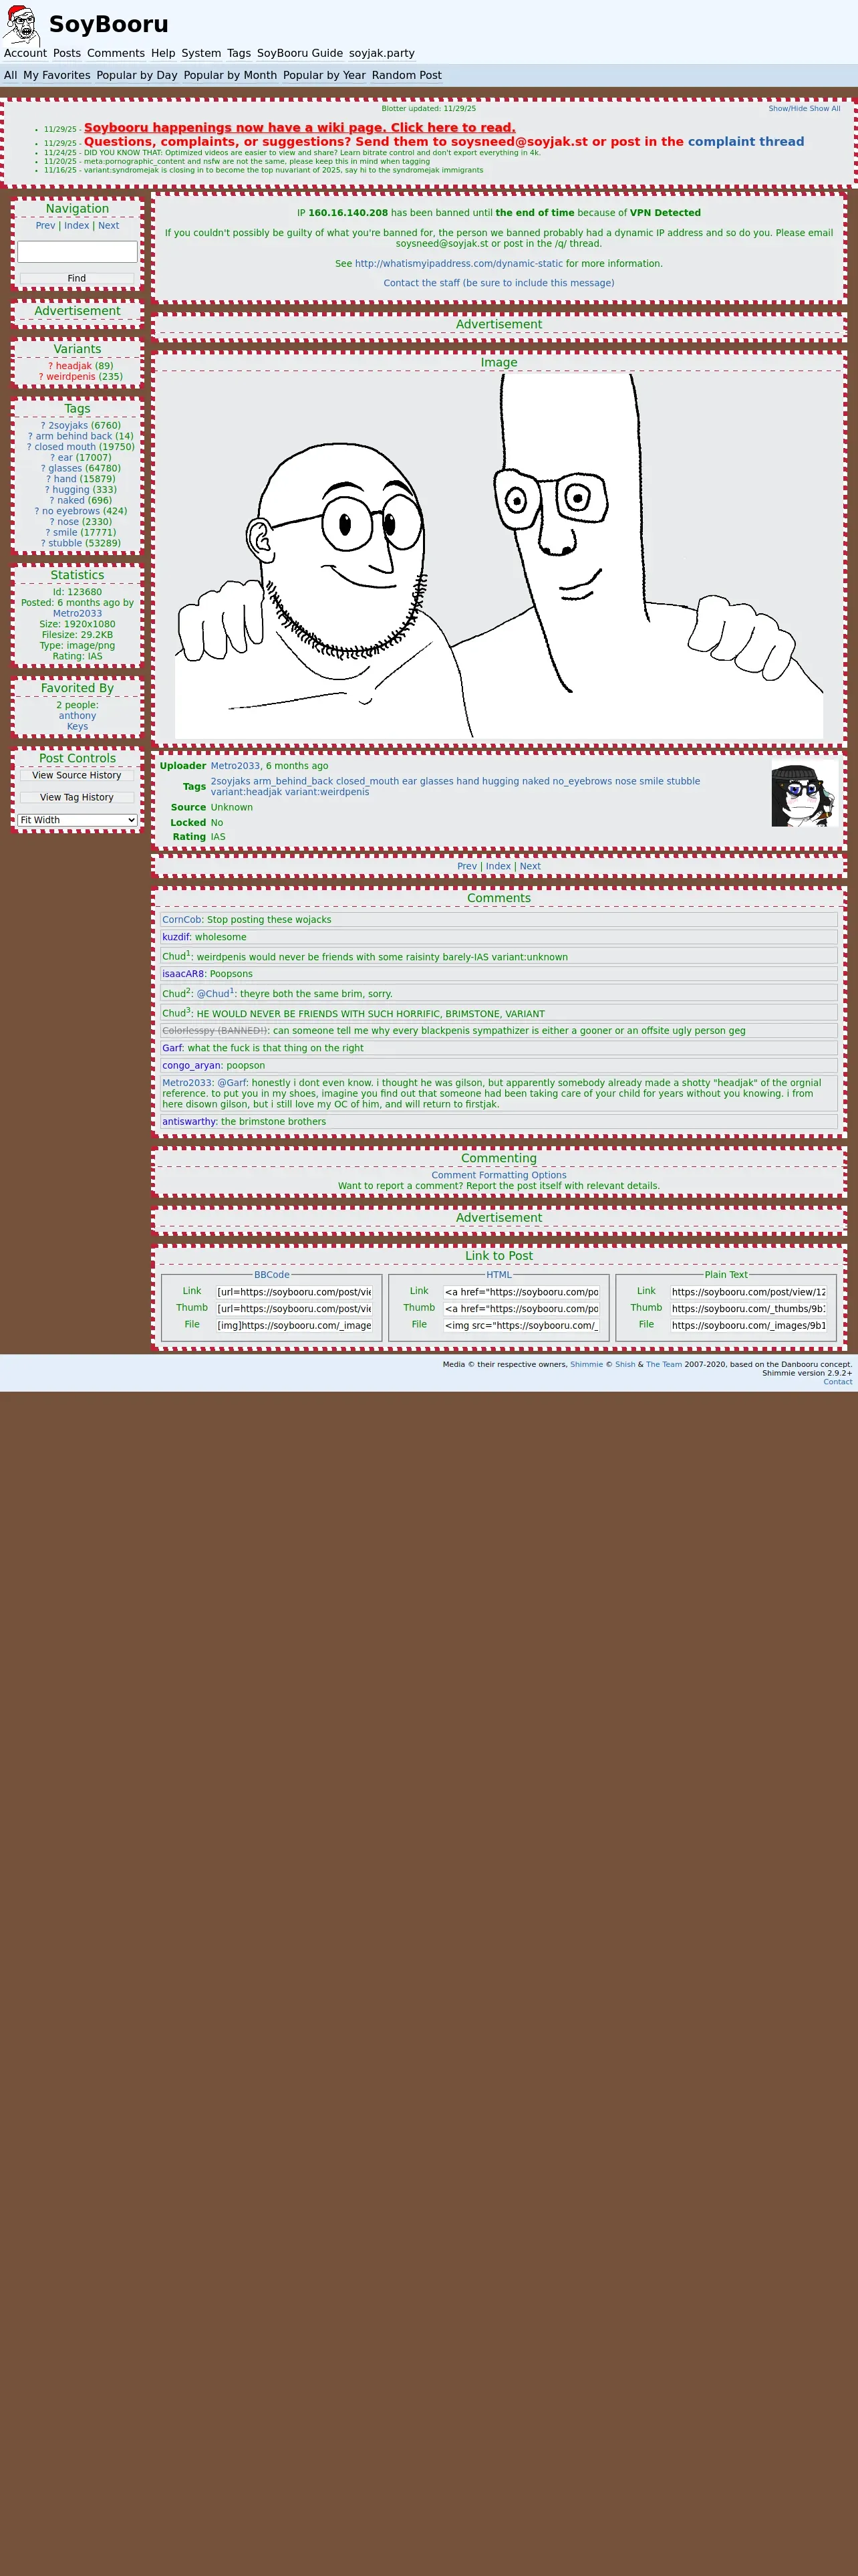This screenshot has height=2576, width=858.
Task: Open the hugging tag in sidebar
Action: click(71, 490)
